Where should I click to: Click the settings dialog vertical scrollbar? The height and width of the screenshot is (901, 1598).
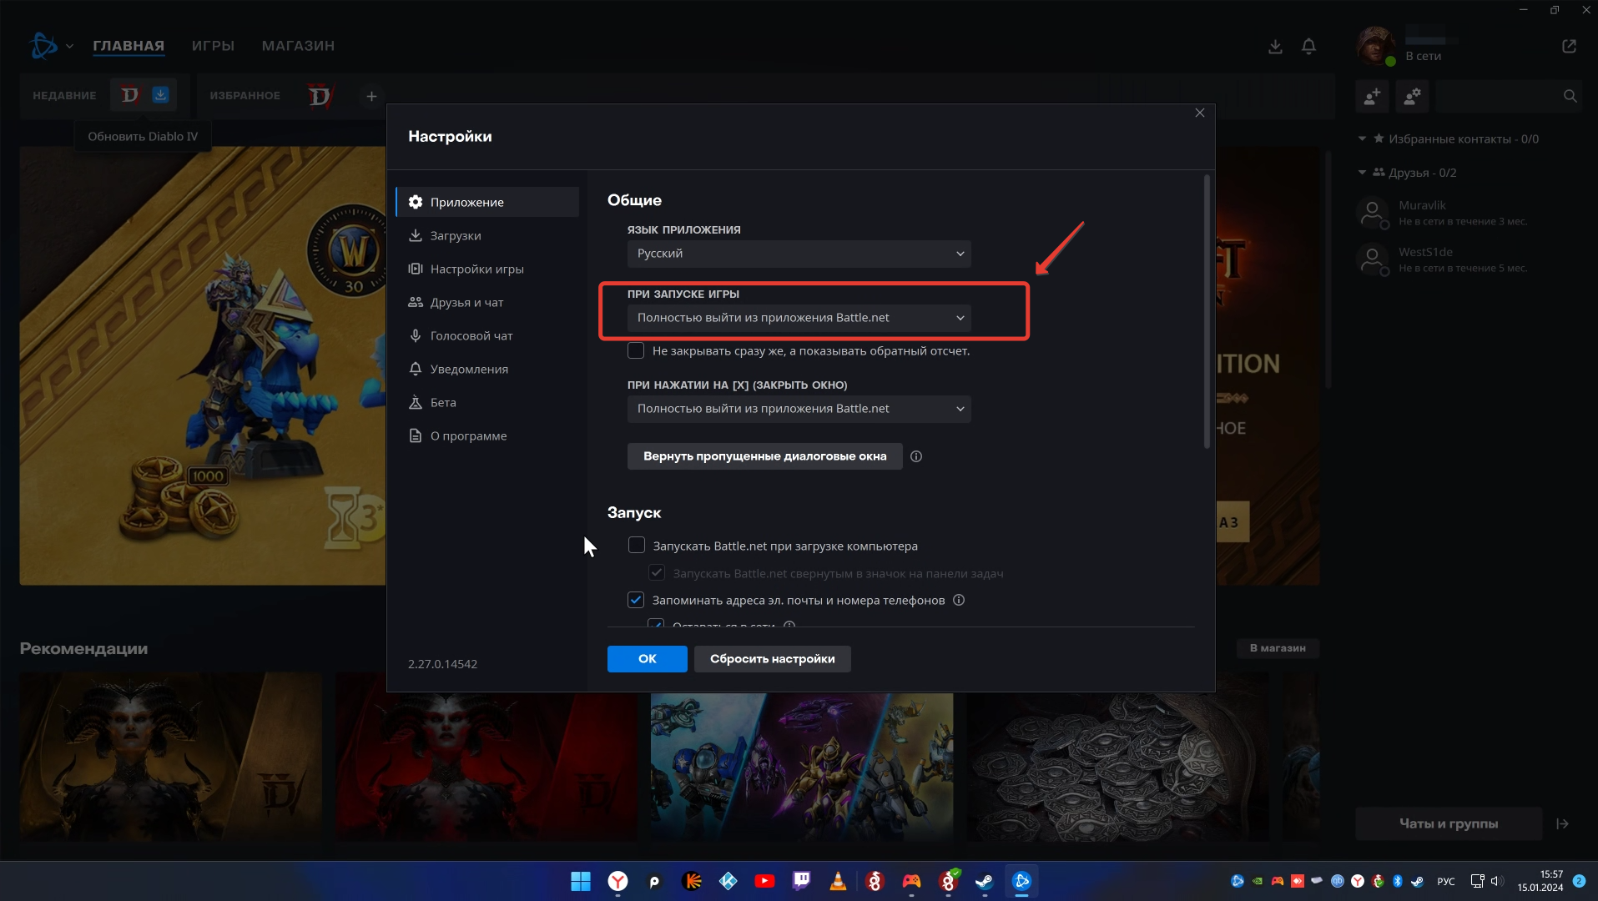pos(1207,311)
